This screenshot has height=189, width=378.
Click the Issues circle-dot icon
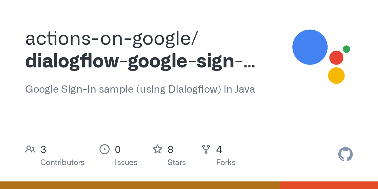(104, 149)
